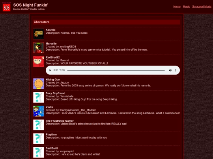The width and height of the screenshot is (213, 159).
Task: Click 'Created by: Tennisballs' text
Action: coord(60,96)
